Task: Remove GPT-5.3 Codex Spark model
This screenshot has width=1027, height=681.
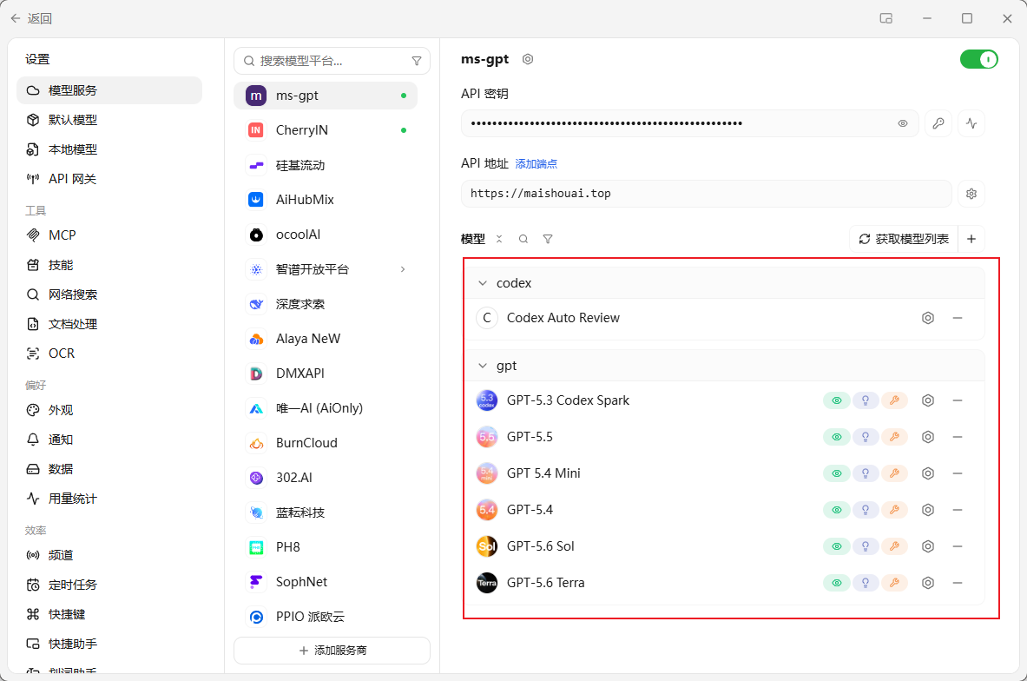Action: [958, 400]
